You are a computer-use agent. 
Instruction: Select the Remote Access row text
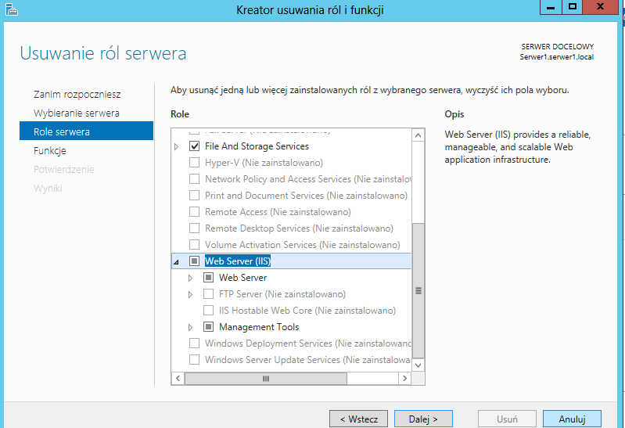[x=278, y=212]
